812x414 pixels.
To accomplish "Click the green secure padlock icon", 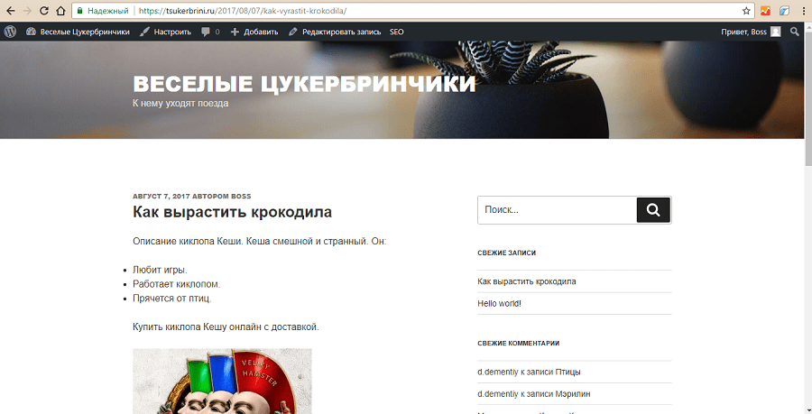I will (79, 10).
